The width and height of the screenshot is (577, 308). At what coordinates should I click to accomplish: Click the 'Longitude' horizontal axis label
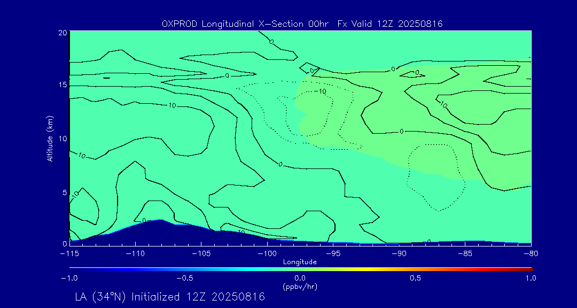[x=300, y=263]
